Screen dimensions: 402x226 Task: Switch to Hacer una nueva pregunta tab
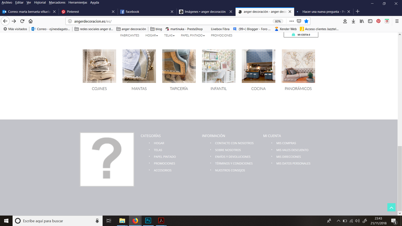[324, 12]
